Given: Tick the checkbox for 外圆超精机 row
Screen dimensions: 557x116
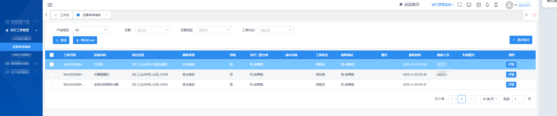Looking at the screenshot, I should [52, 74].
